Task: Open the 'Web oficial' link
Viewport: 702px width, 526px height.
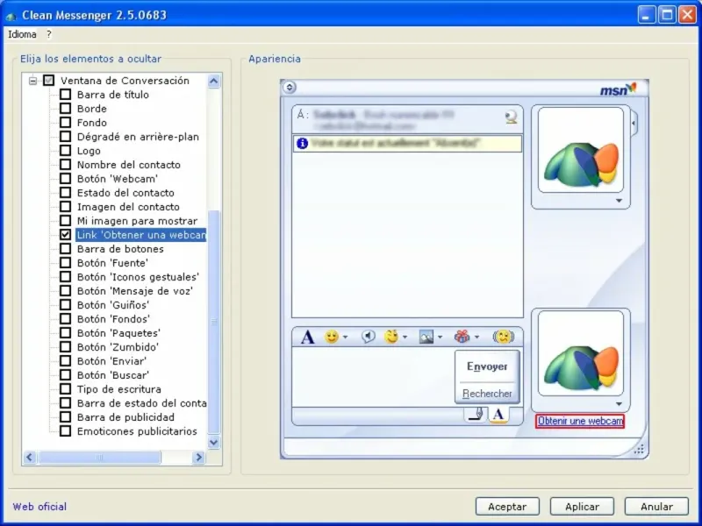Action: (x=39, y=507)
